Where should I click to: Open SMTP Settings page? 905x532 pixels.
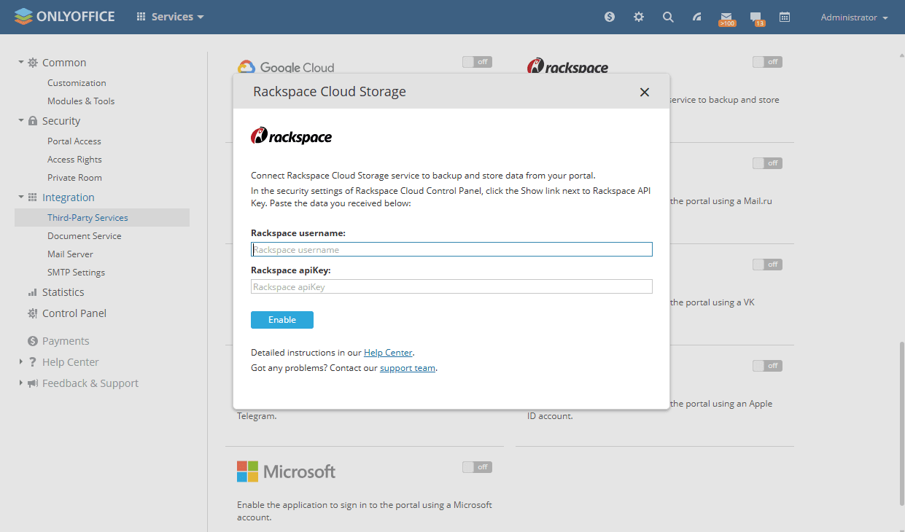pos(76,273)
